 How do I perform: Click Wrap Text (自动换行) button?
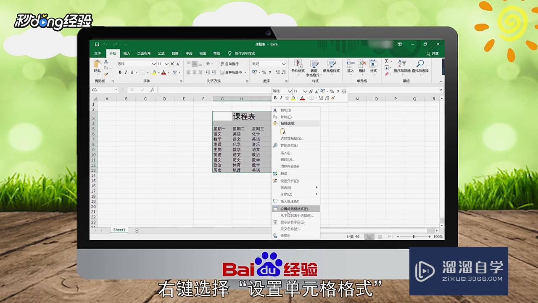click(x=229, y=64)
